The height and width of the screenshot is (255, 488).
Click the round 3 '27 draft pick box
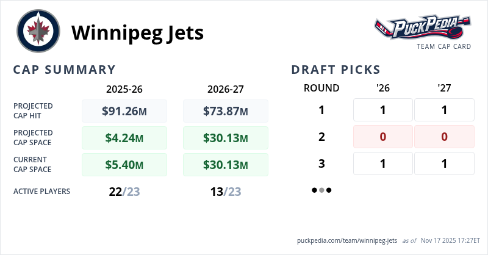[x=444, y=163]
